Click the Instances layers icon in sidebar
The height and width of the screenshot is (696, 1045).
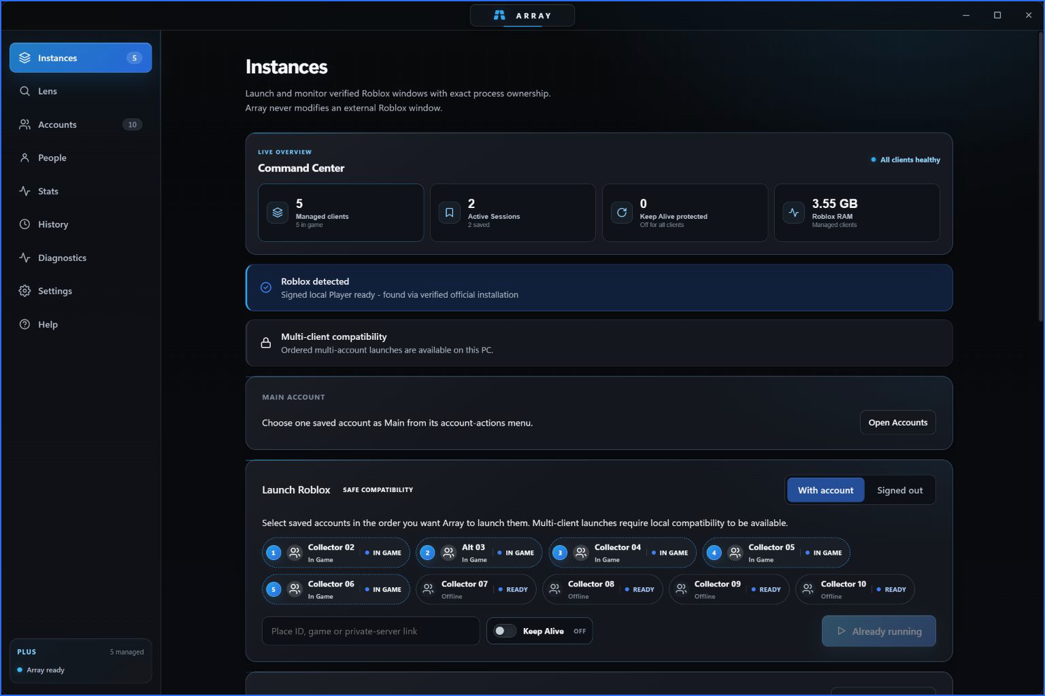pos(24,58)
